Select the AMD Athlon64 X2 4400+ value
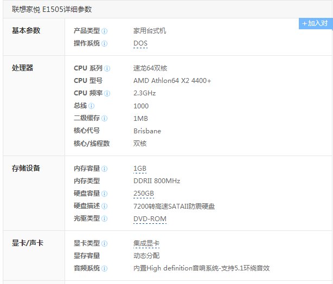 pos(172,81)
